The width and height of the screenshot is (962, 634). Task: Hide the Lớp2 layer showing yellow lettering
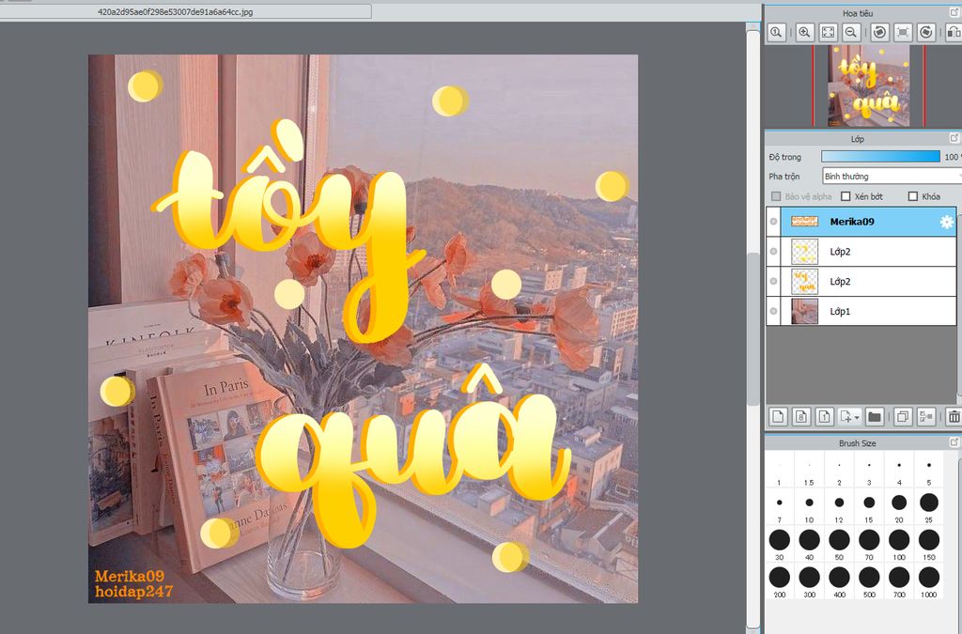[x=774, y=281]
